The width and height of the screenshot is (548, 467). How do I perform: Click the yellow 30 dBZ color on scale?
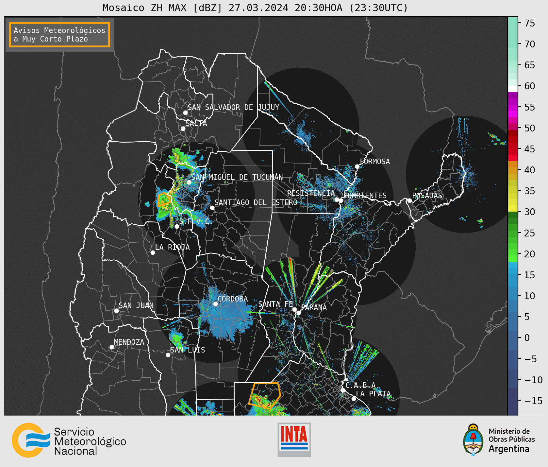coord(513,209)
